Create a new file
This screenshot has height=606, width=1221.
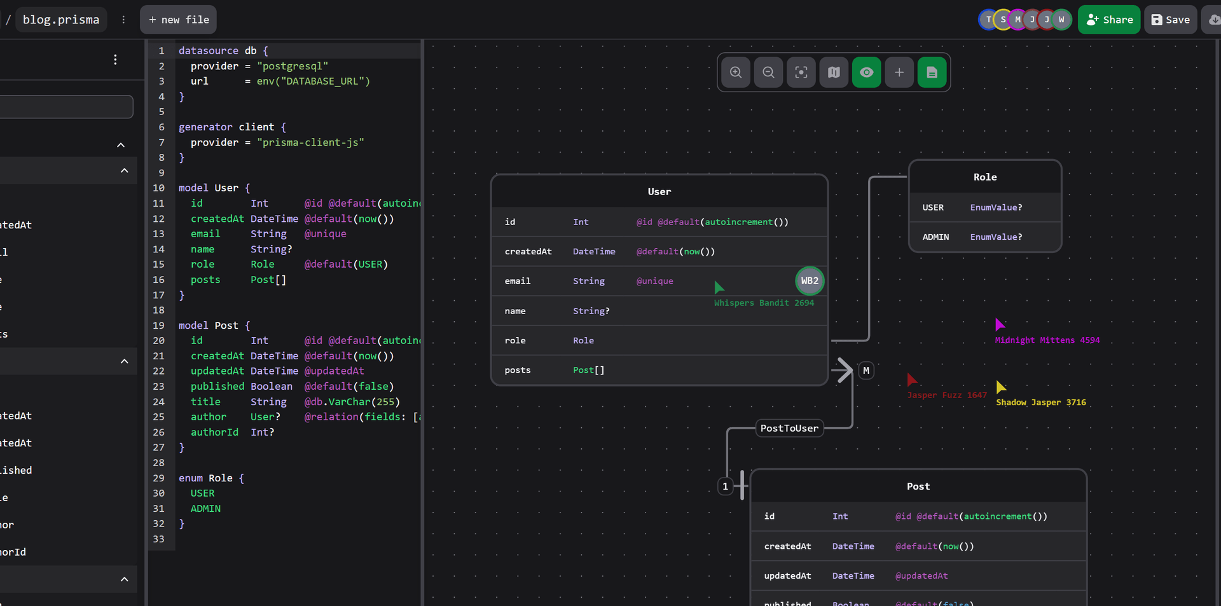click(178, 19)
